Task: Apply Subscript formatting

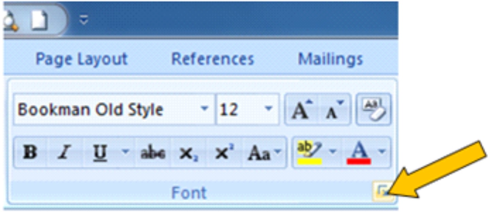Action: pyautogui.click(x=189, y=153)
